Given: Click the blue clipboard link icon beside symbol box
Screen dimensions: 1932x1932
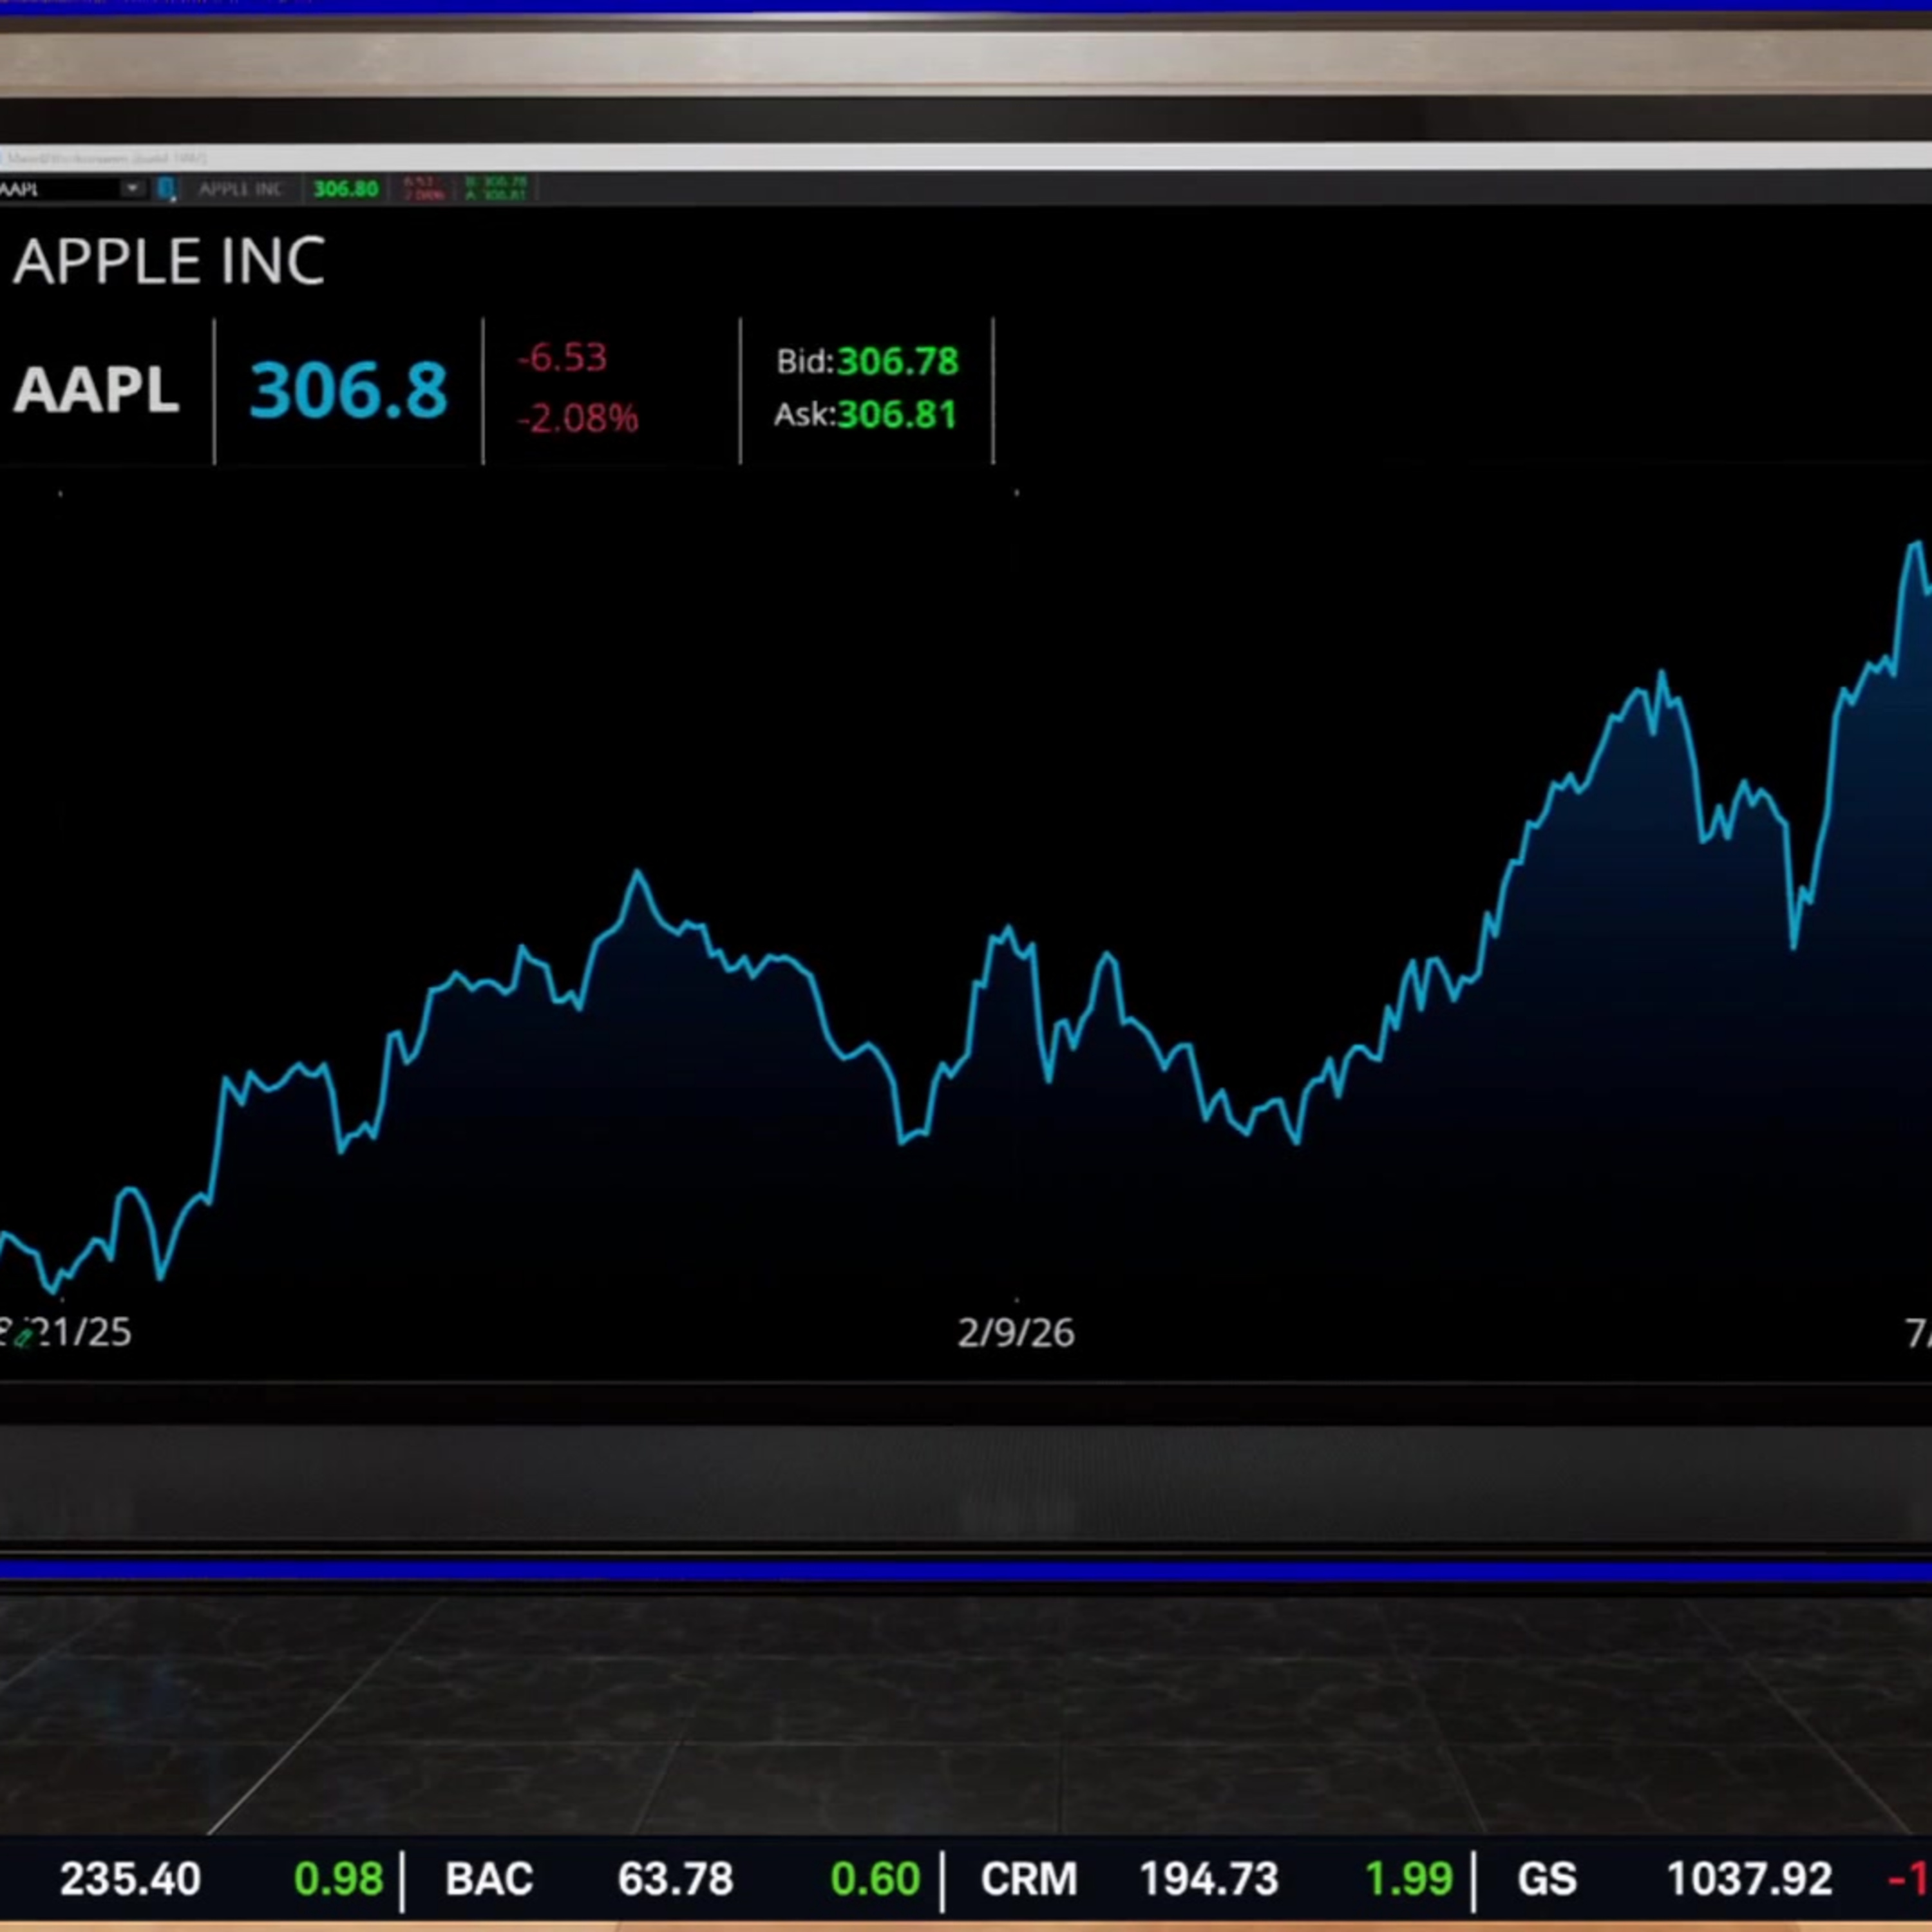Looking at the screenshot, I should [167, 189].
